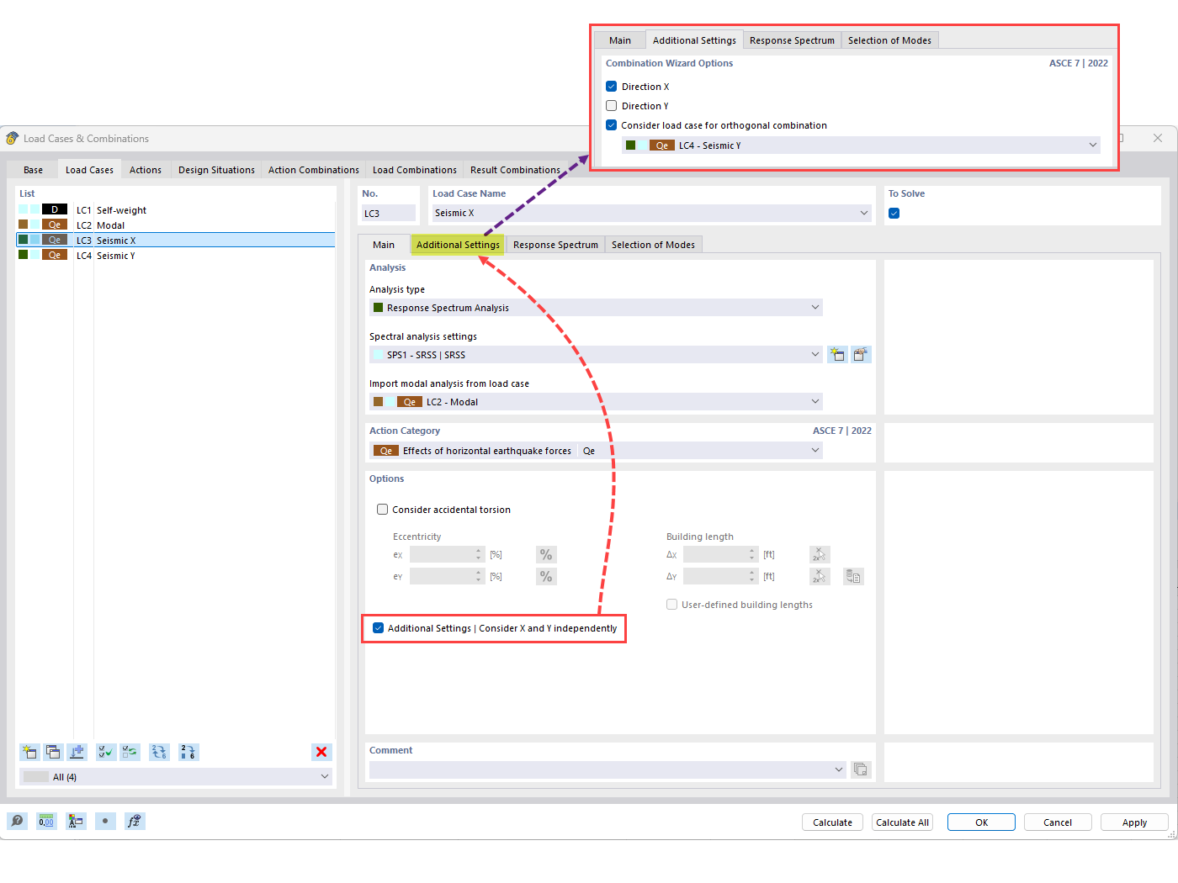
Task: Switch to the Load Combinations tab
Action: coord(415,170)
